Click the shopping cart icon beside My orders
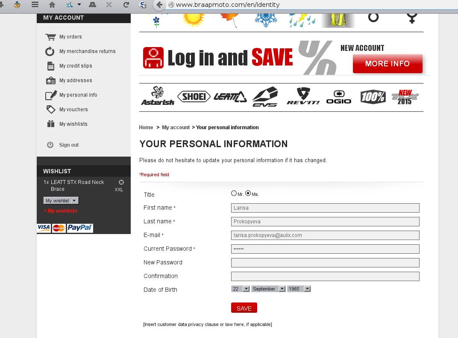458x338 pixels. pyautogui.click(x=50, y=37)
